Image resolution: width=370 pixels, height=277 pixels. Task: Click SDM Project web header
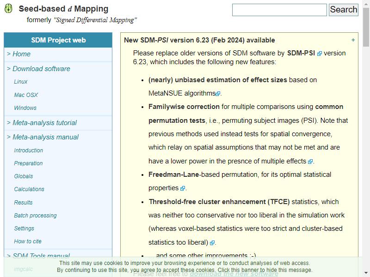point(58,40)
